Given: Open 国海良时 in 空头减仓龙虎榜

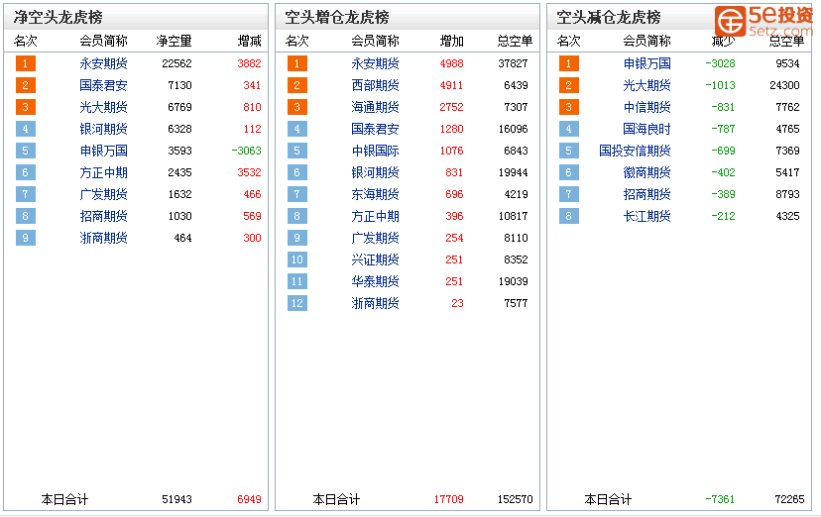Looking at the screenshot, I should 646,129.
